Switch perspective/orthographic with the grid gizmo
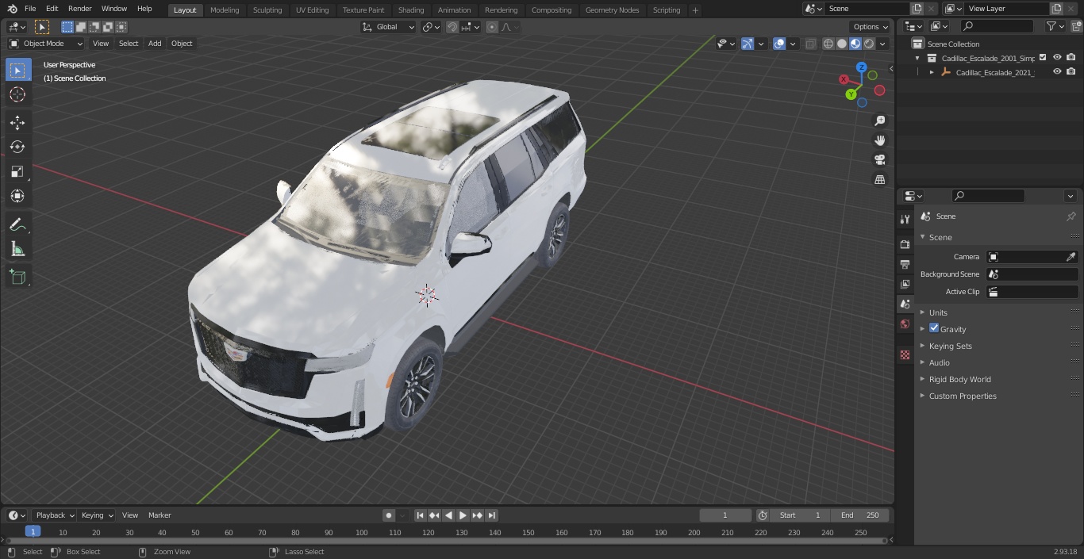1084x559 pixels. coord(880,180)
